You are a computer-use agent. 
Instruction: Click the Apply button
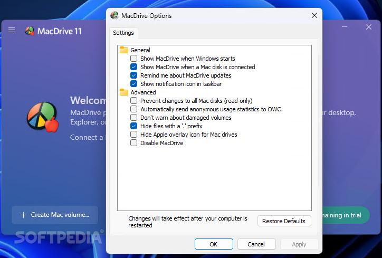pos(299,244)
